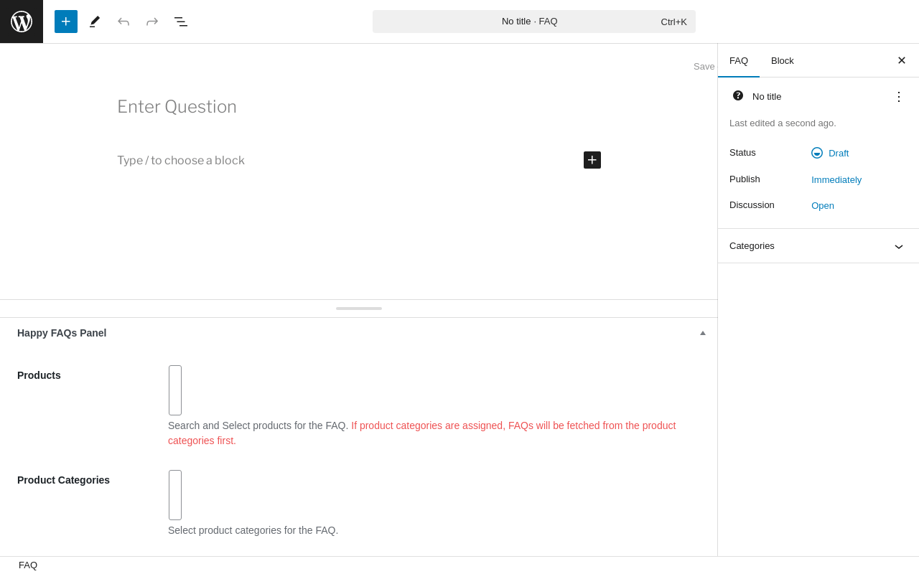The image size is (919, 574).
Task: Open the block inserter toggle
Action: coord(66,22)
